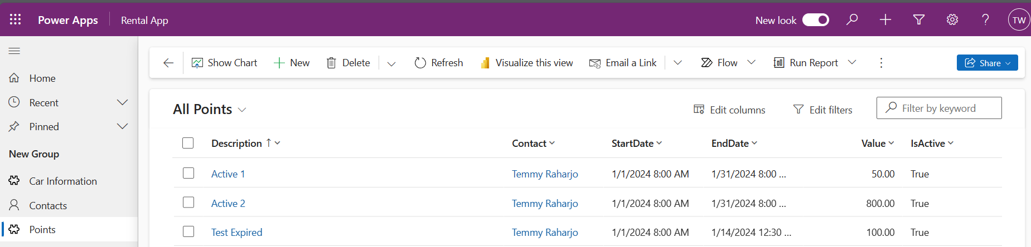Open the settings gear icon
The width and height of the screenshot is (1031, 247).
pos(952,20)
